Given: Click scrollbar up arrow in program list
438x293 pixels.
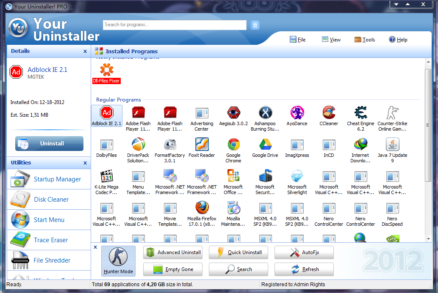Looking at the screenshot, I should [428, 62].
